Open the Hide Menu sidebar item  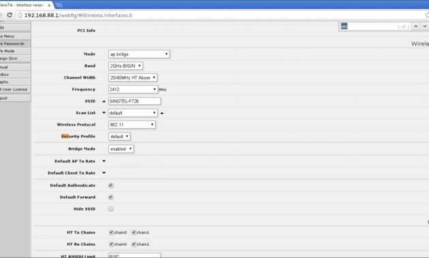[x=15, y=36]
